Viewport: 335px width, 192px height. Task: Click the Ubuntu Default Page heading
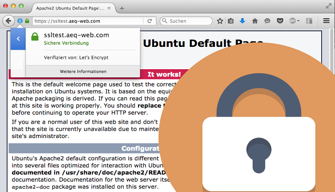(203, 43)
